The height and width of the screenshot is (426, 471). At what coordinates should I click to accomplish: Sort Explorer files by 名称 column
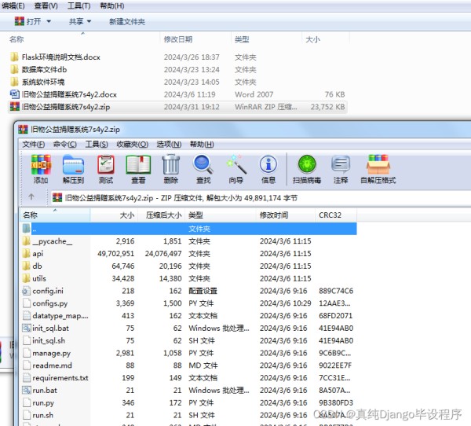point(82,39)
